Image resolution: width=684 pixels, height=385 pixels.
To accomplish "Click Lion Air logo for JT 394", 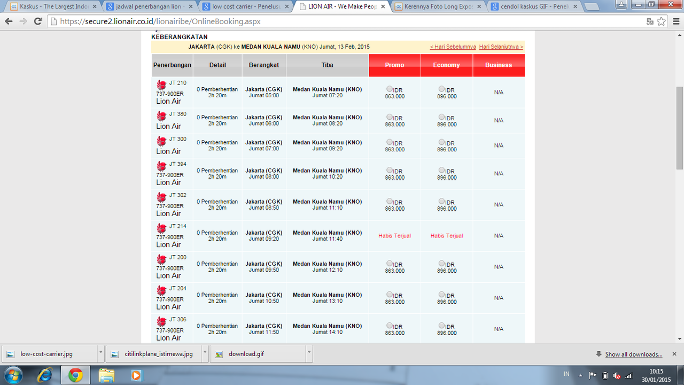I will pyautogui.click(x=161, y=166).
